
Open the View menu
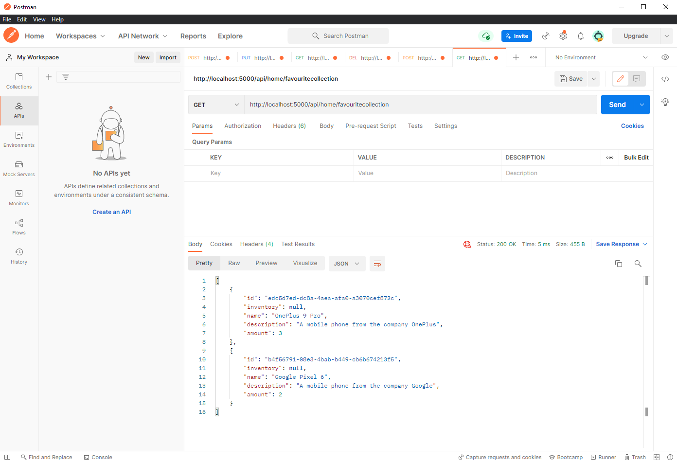coord(39,19)
